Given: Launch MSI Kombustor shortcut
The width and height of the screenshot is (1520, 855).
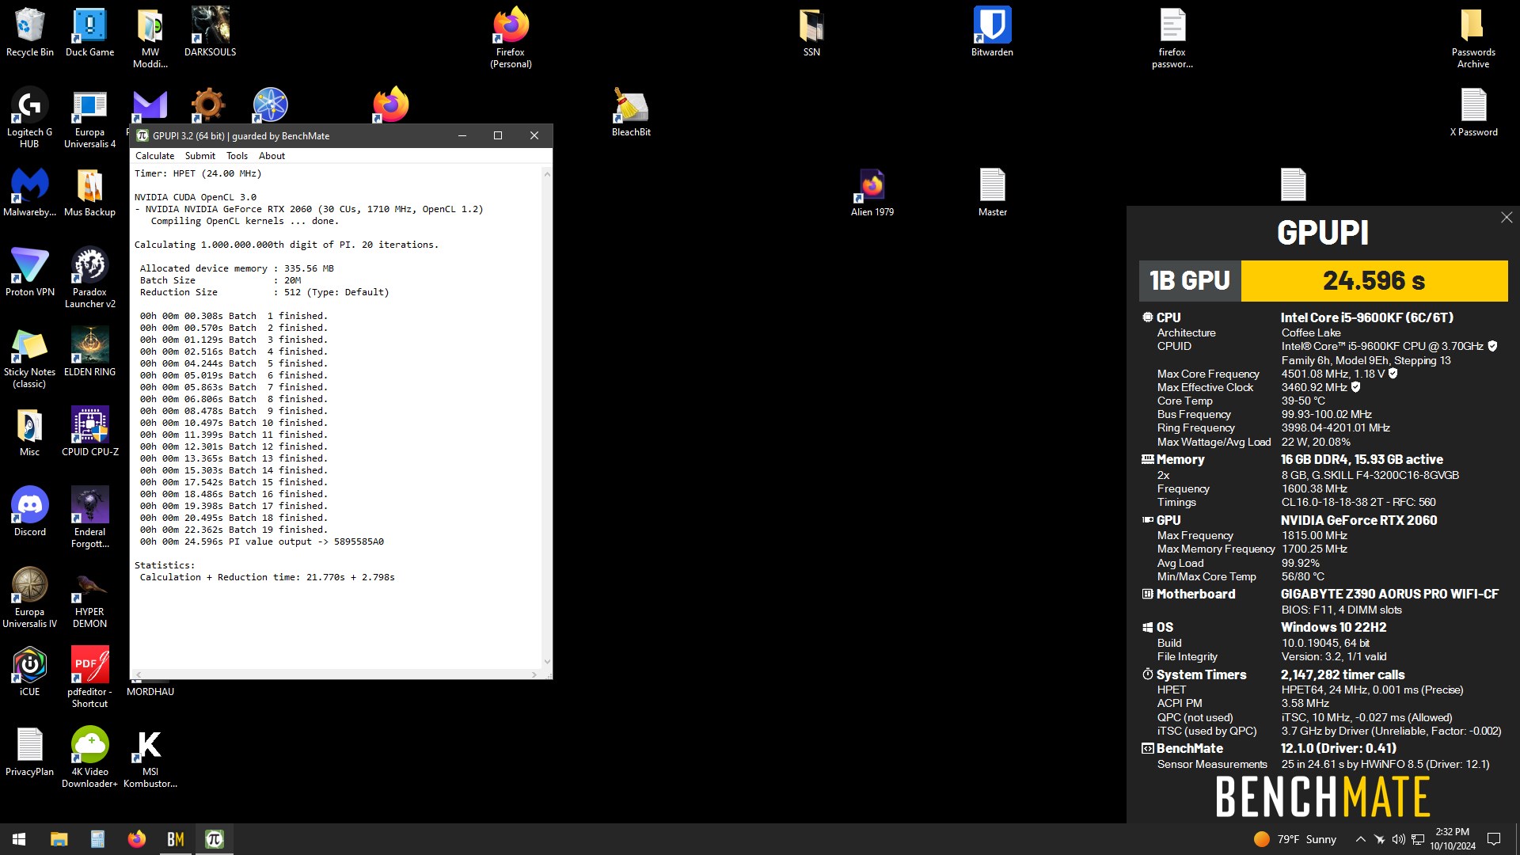Looking at the screenshot, I should (x=150, y=758).
